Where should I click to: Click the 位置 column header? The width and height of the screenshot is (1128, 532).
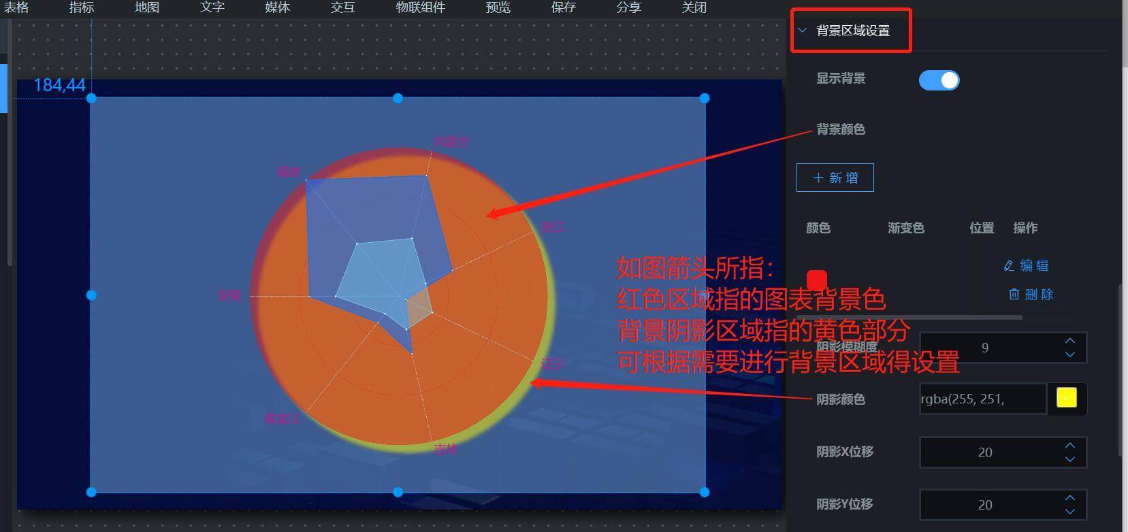point(982,228)
